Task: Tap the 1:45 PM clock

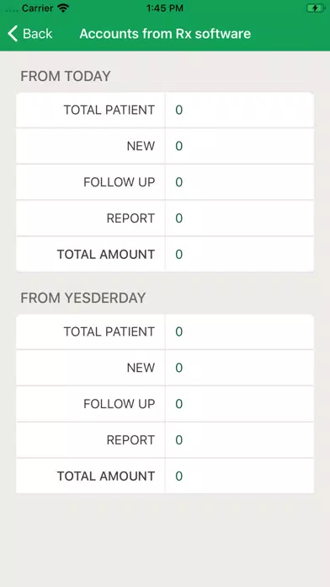Action: (x=165, y=8)
